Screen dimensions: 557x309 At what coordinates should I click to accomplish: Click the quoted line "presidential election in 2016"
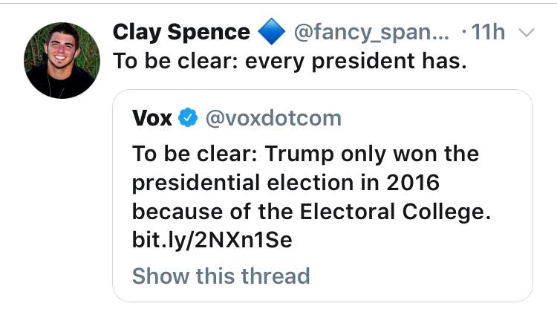(286, 183)
